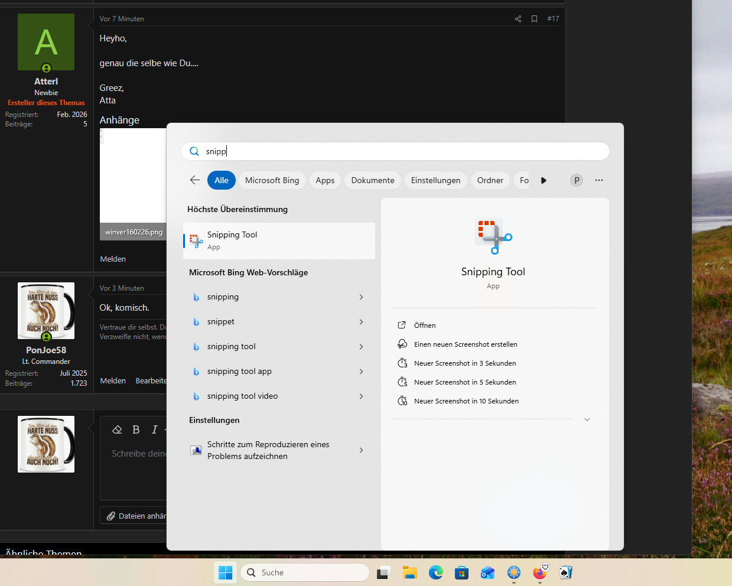Expand the 'snippet' web suggestion chevron
The image size is (732, 586).
pos(361,322)
